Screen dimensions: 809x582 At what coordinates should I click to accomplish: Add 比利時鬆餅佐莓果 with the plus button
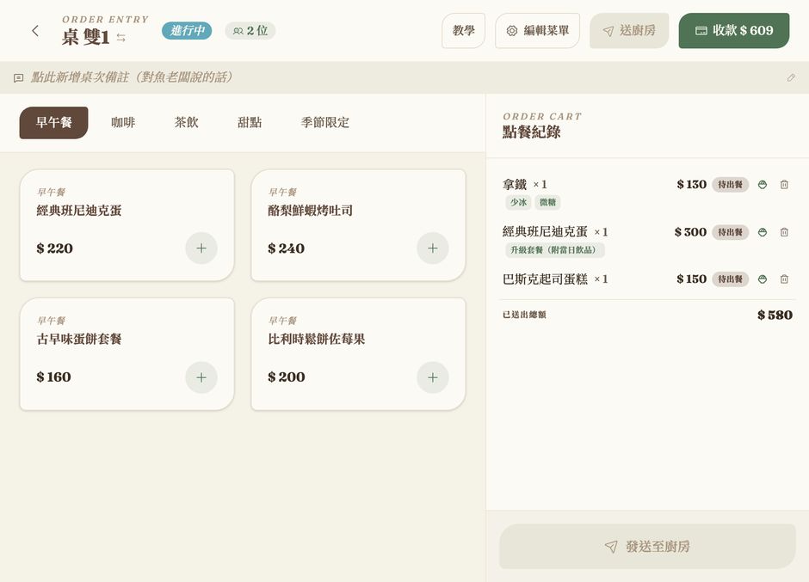coord(433,377)
